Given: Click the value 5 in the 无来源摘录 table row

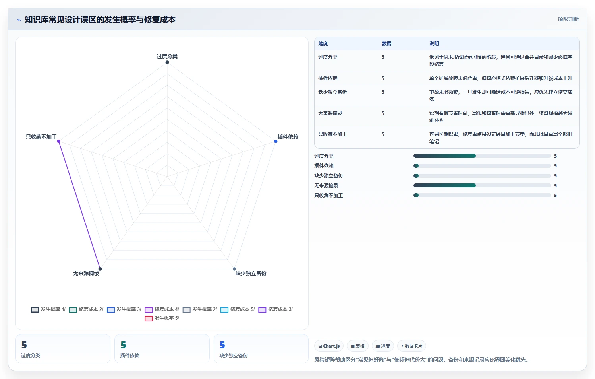Looking at the screenshot, I should coord(383,113).
